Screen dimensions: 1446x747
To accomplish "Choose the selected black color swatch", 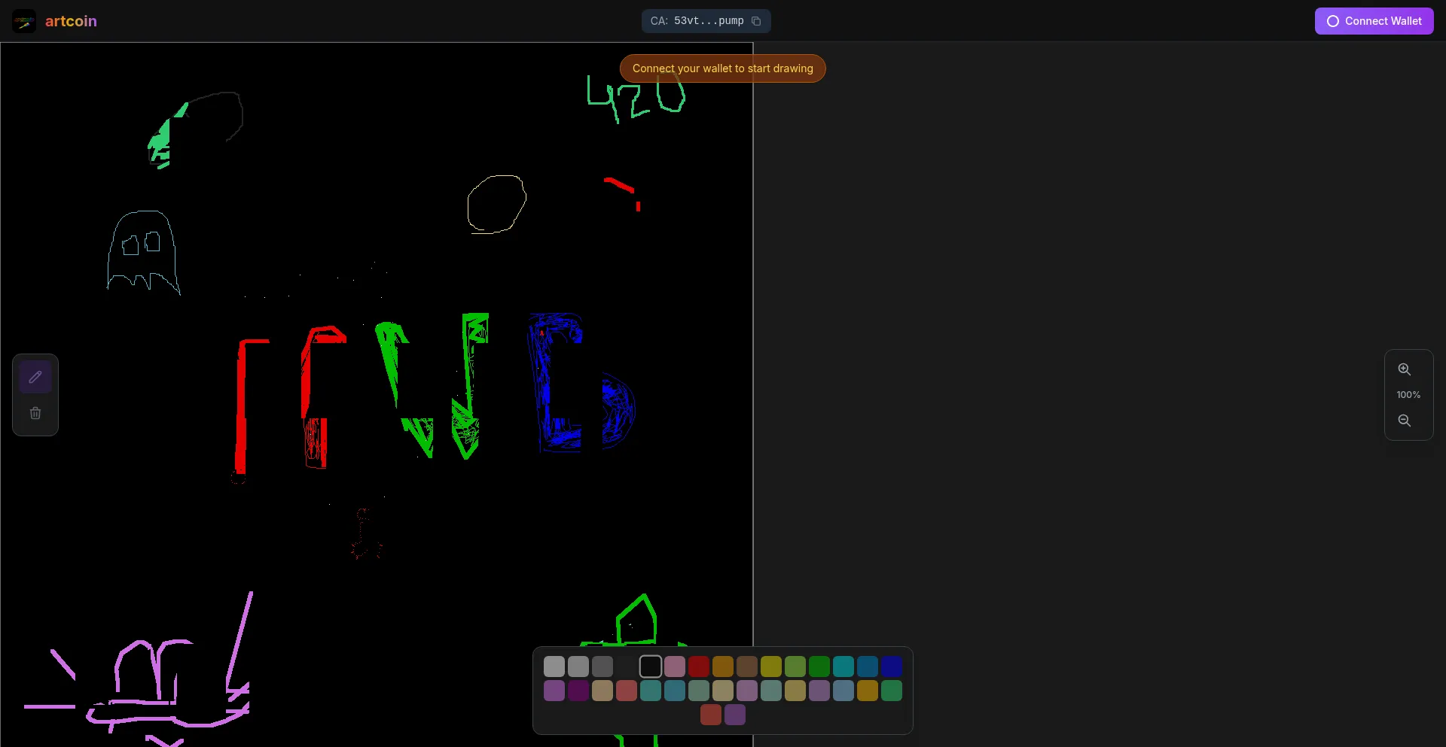I will click(651, 667).
